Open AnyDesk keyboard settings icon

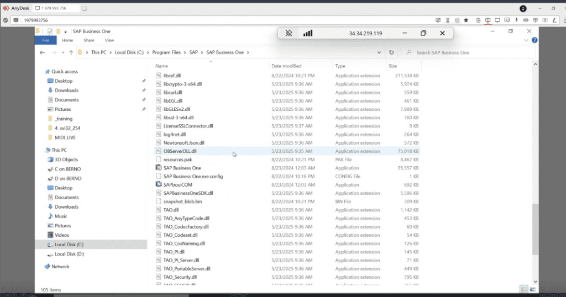[526, 20]
